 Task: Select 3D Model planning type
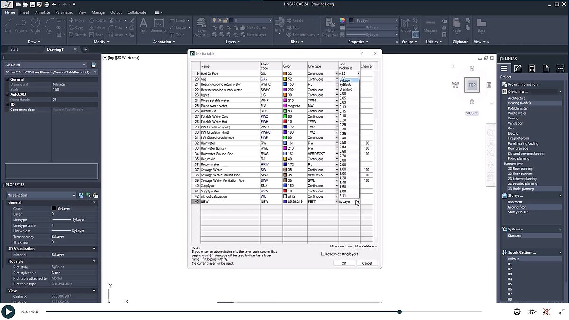tap(523, 189)
